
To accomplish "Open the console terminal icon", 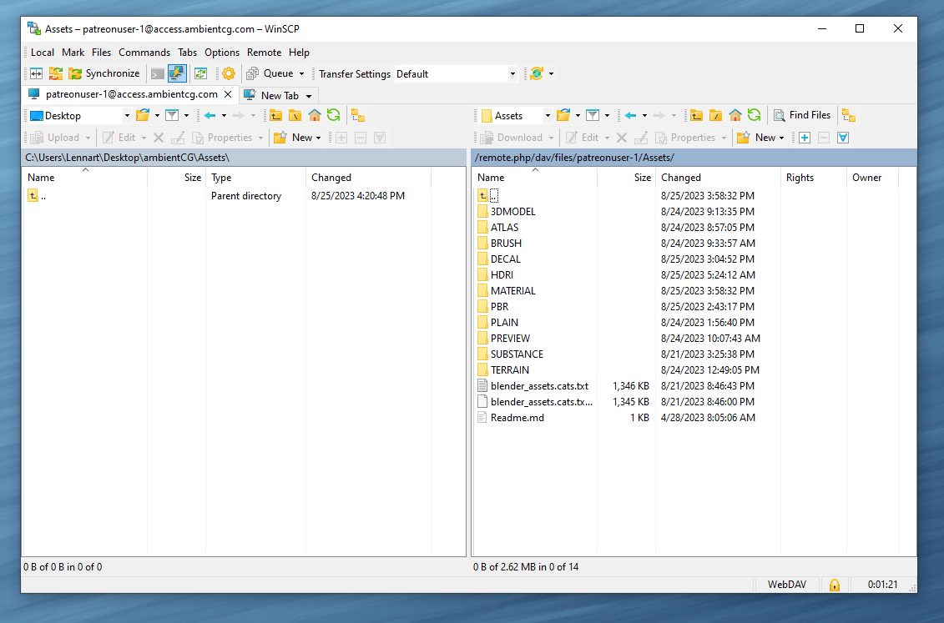I will click(x=157, y=74).
